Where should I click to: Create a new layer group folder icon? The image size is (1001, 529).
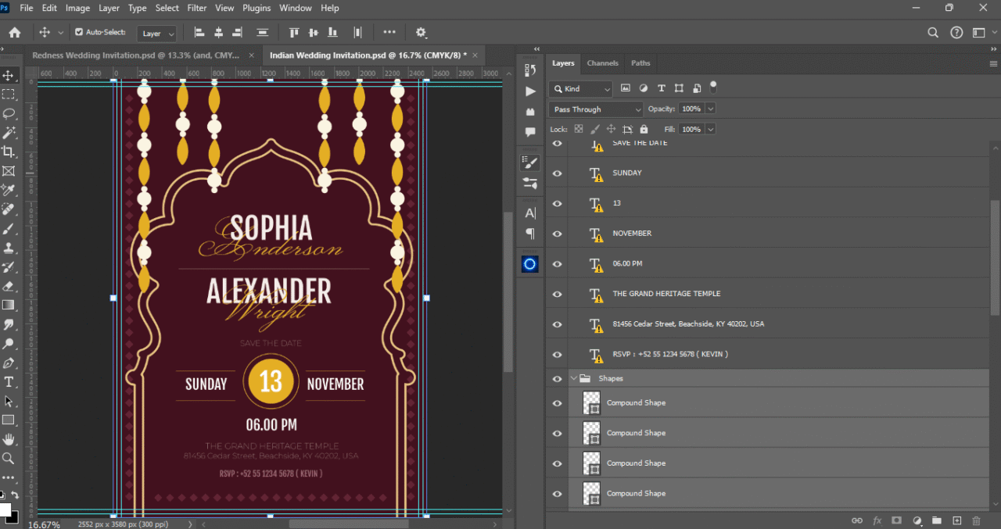(x=936, y=520)
